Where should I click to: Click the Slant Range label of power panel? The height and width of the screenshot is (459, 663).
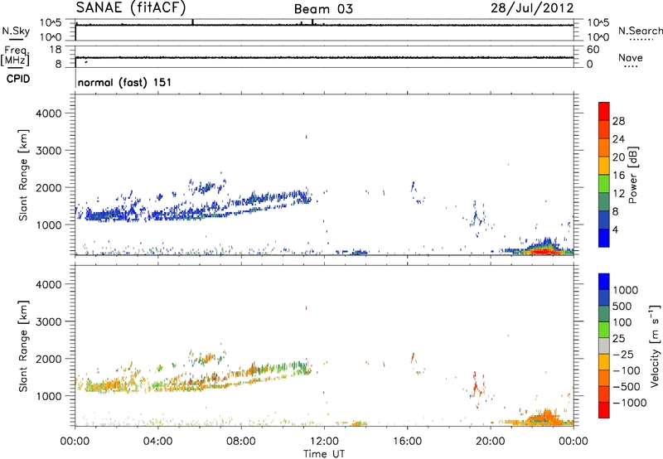click(23, 175)
